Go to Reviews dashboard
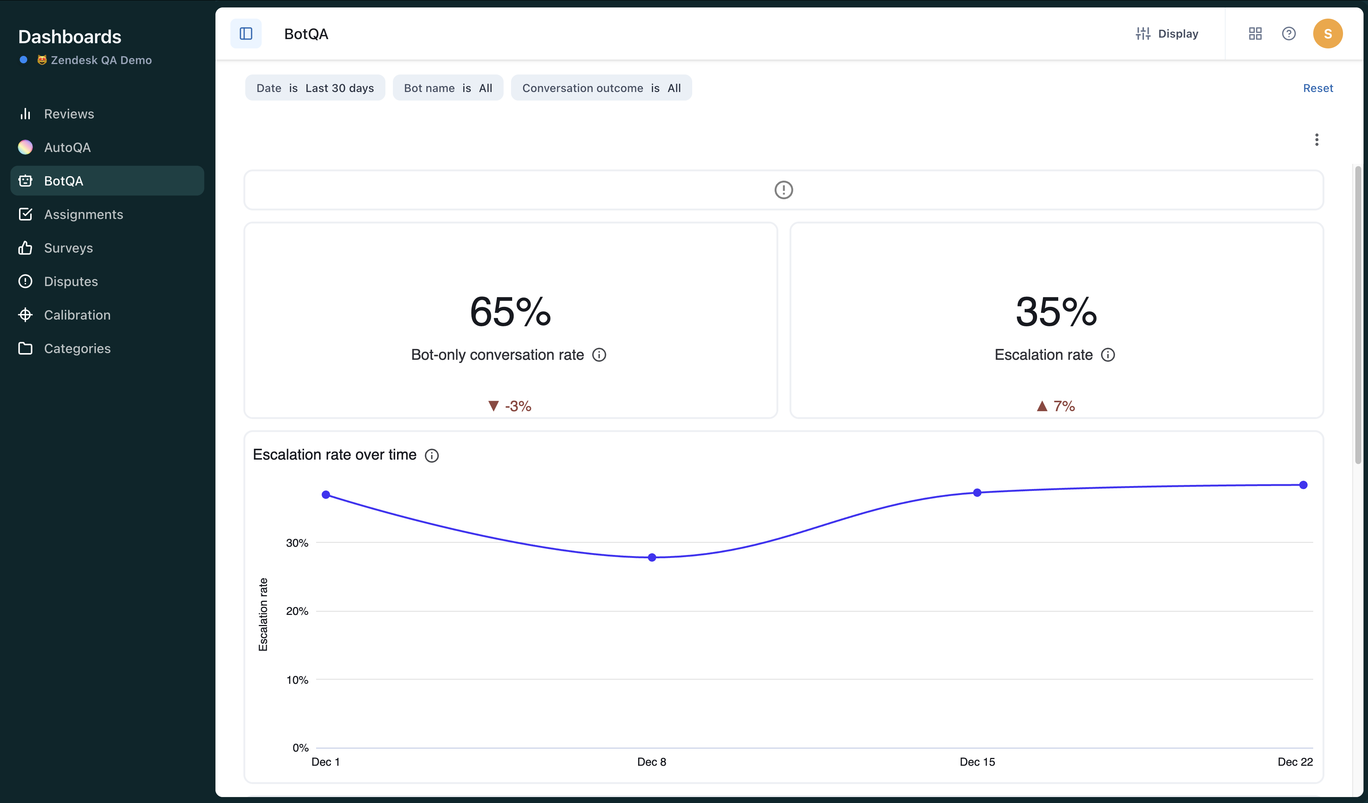 click(69, 114)
